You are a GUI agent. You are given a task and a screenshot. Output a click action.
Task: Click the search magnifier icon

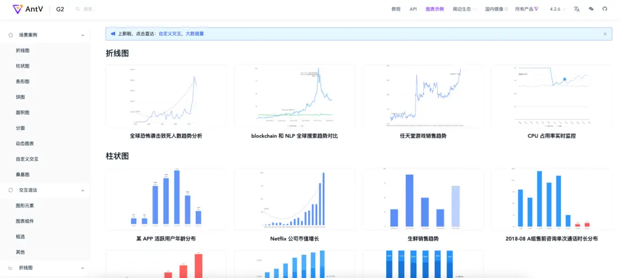[x=78, y=9]
